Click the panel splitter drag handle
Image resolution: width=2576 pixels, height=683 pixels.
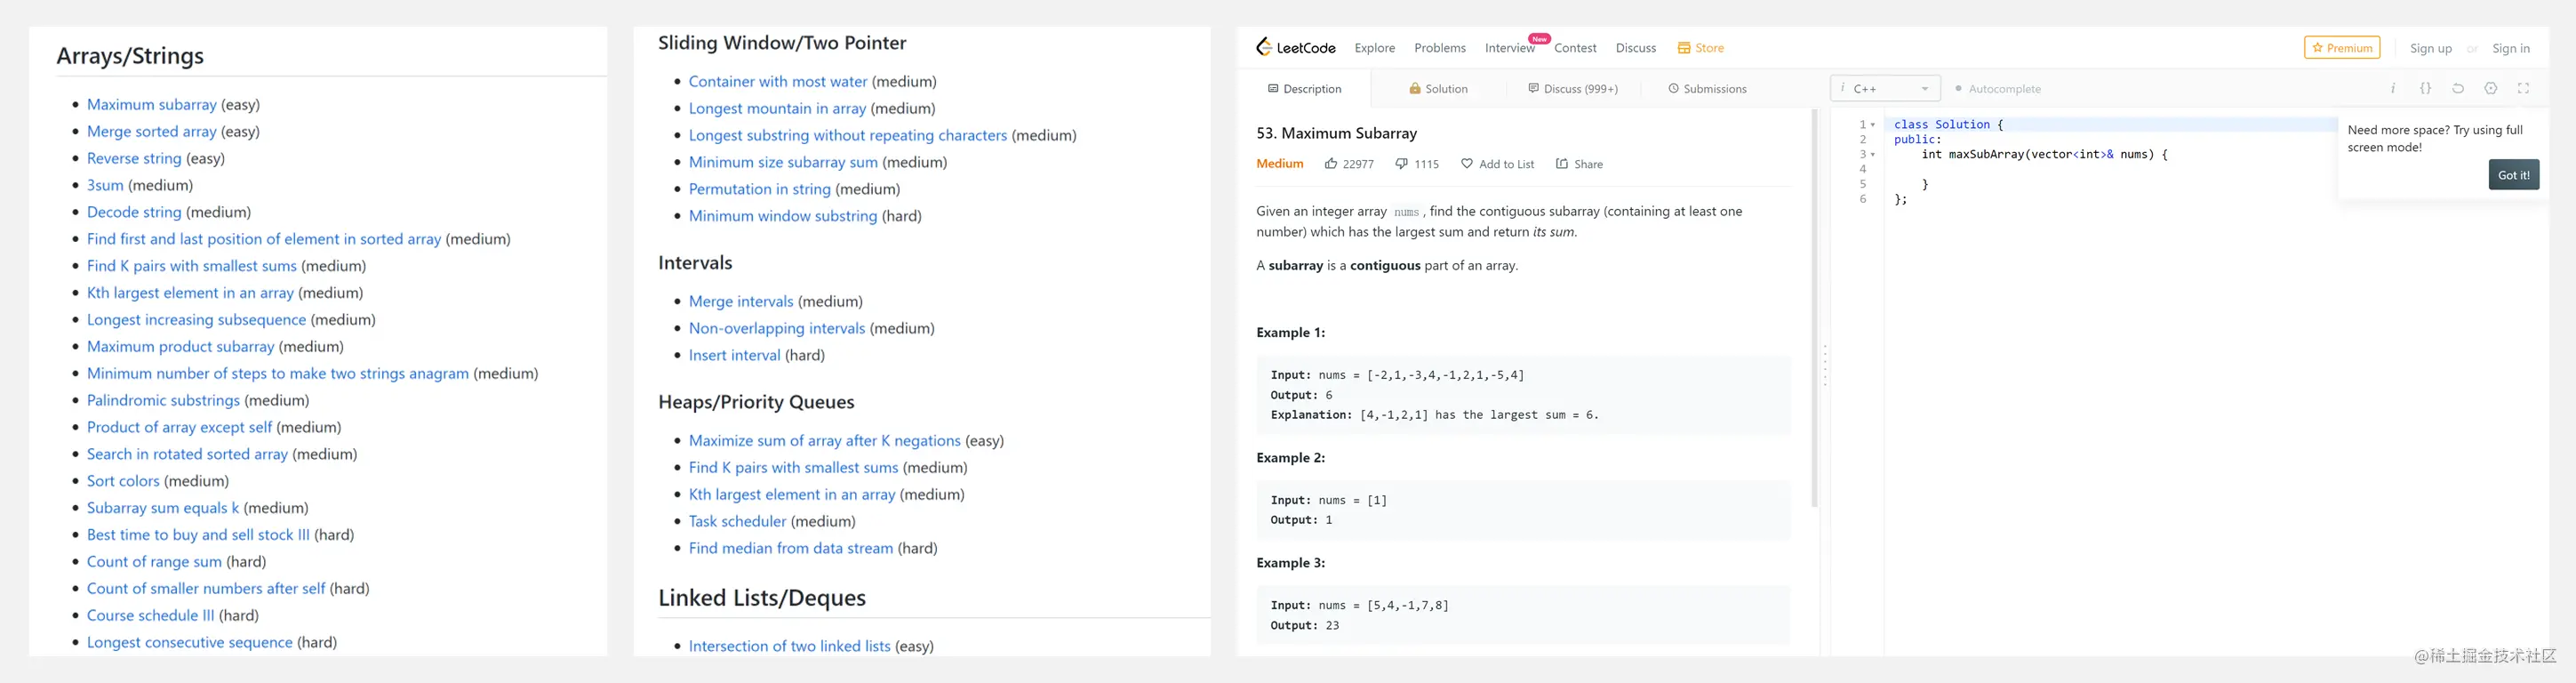(x=1825, y=366)
